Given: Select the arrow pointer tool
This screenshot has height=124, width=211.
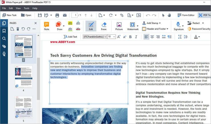Looking at the screenshot, I should tap(163, 15).
